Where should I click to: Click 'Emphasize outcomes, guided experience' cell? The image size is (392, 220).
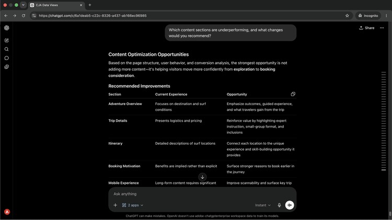259,107
